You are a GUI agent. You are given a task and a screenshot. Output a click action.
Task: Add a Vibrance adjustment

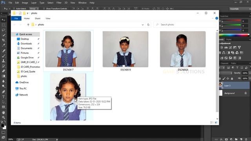239,47
